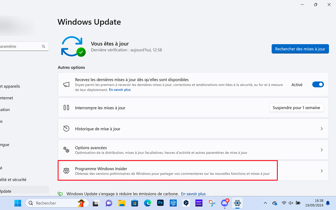Open the dark terminal-style app on the taskbar
This screenshot has width=336, height=210.
pyautogui.click(x=186, y=203)
